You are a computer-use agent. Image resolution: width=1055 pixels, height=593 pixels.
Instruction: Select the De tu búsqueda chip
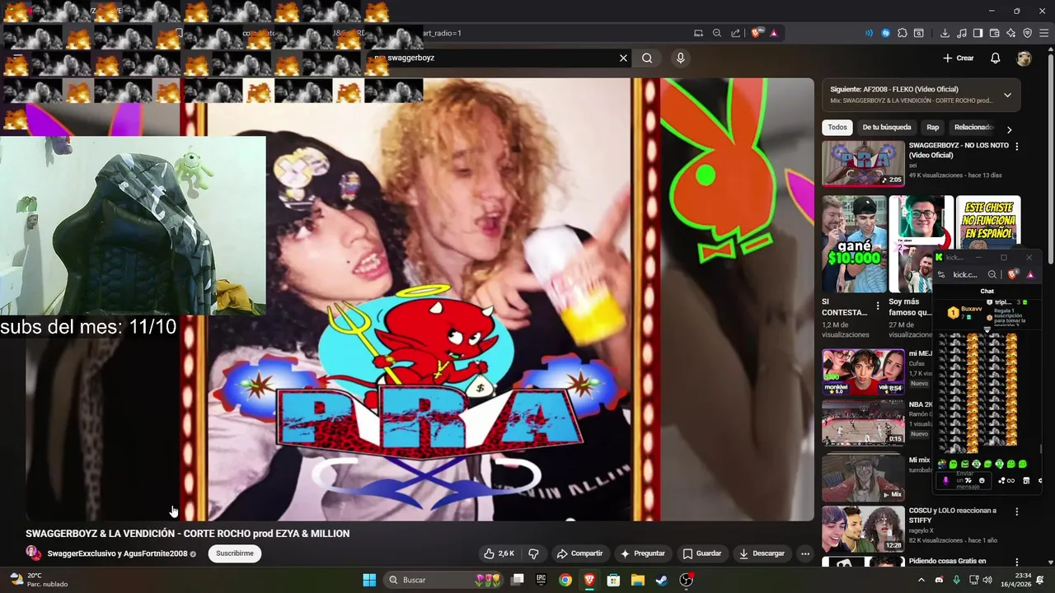click(x=886, y=128)
